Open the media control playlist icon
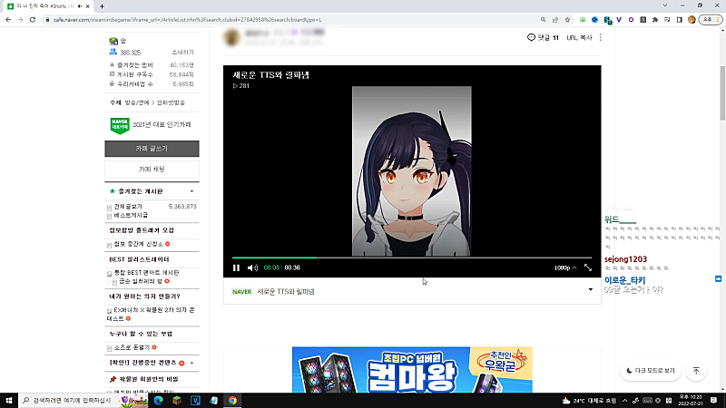This screenshot has height=408, width=726. pos(667,20)
